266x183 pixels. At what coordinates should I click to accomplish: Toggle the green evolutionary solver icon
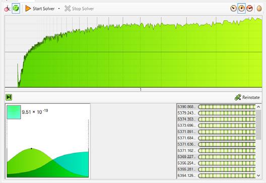[x=16, y=8]
